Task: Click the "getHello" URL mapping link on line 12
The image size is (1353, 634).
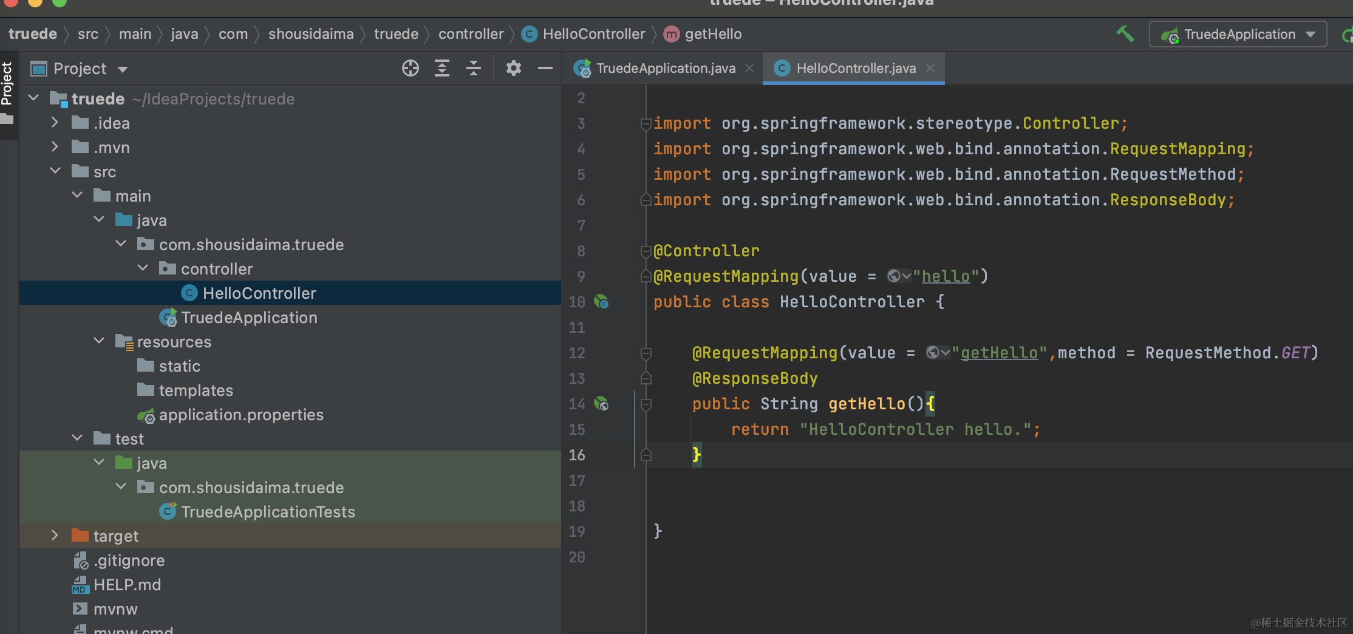Action: [999, 353]
